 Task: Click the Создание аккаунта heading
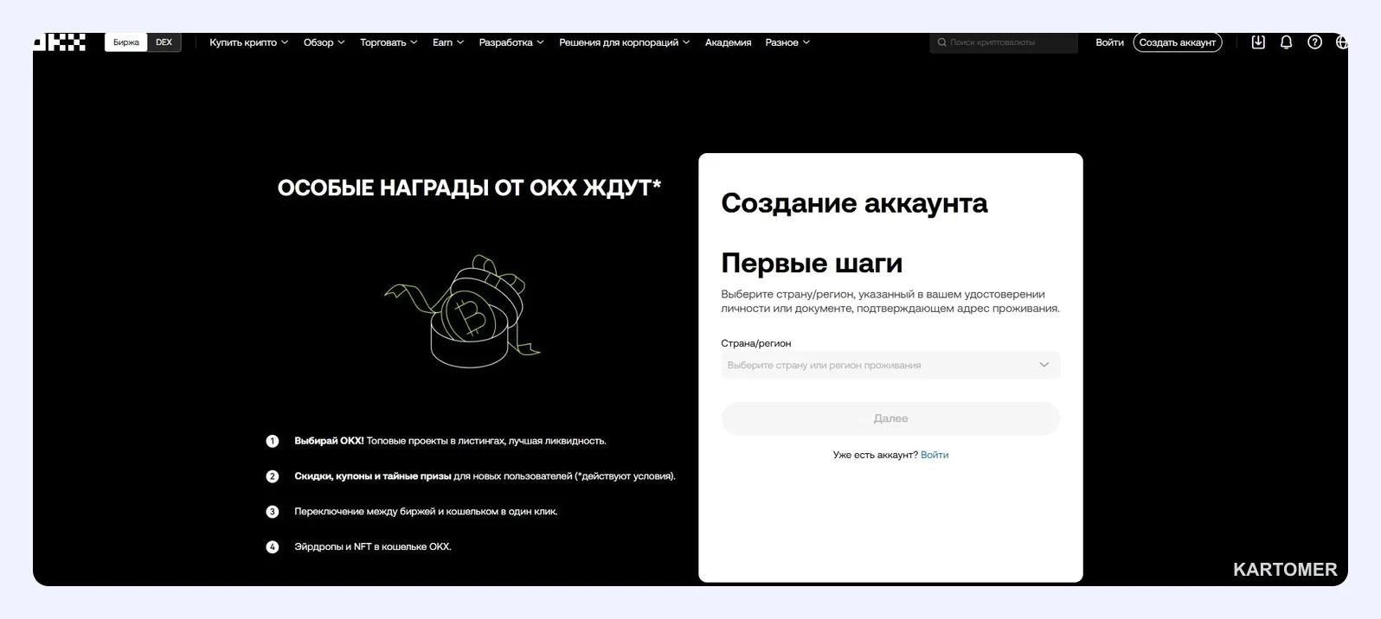point(854,203)
